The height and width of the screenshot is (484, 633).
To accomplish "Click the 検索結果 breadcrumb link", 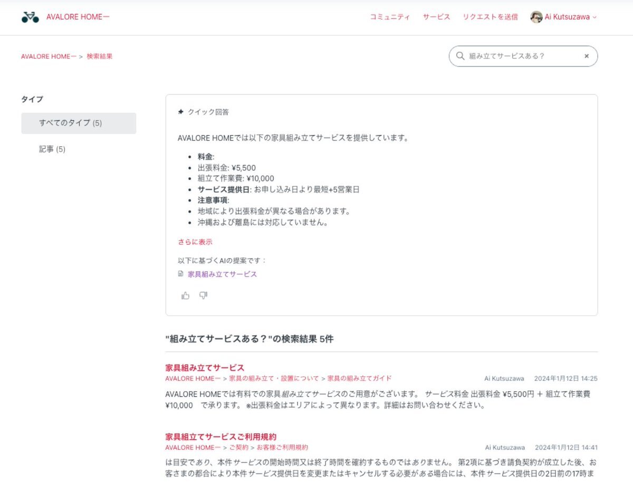I will tap(99, 56).
